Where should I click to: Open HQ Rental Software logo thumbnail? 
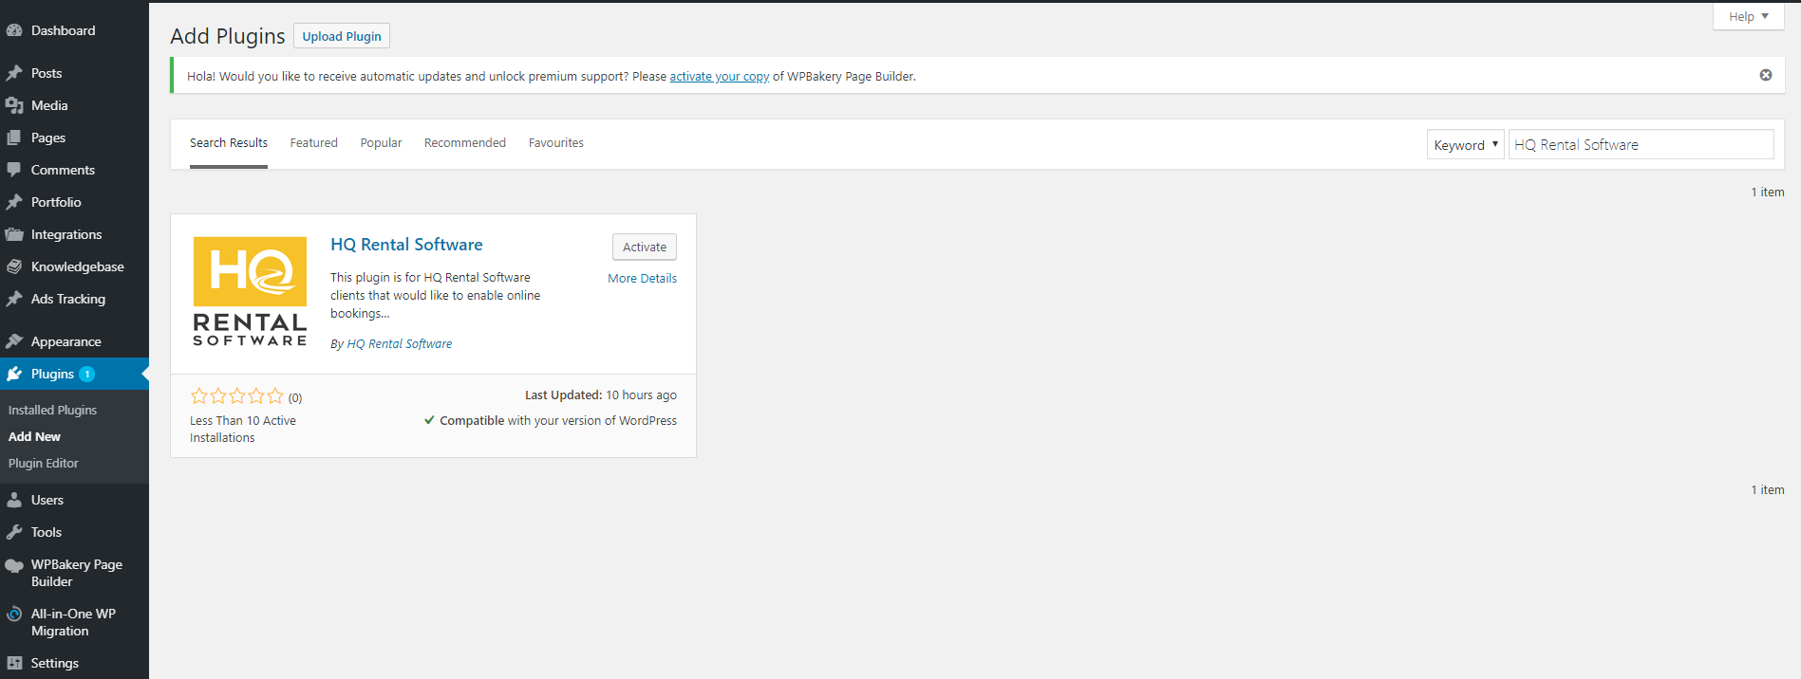pyautogui.click(x=250, y=292)
